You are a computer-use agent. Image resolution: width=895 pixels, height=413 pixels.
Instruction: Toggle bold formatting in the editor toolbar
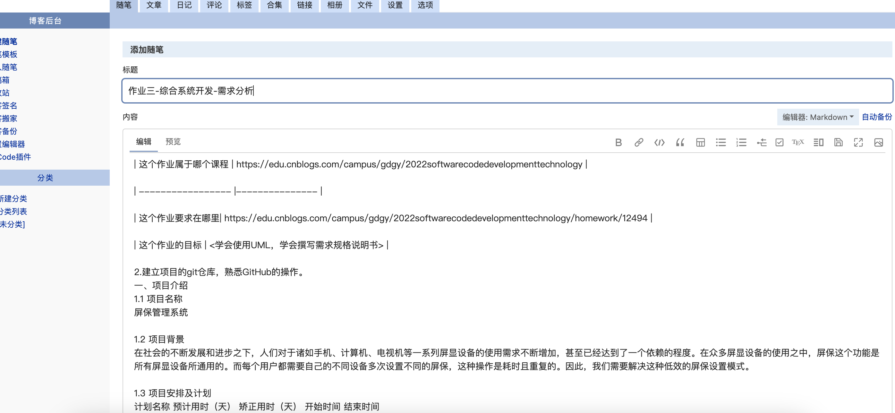click(x=618, y=142)
